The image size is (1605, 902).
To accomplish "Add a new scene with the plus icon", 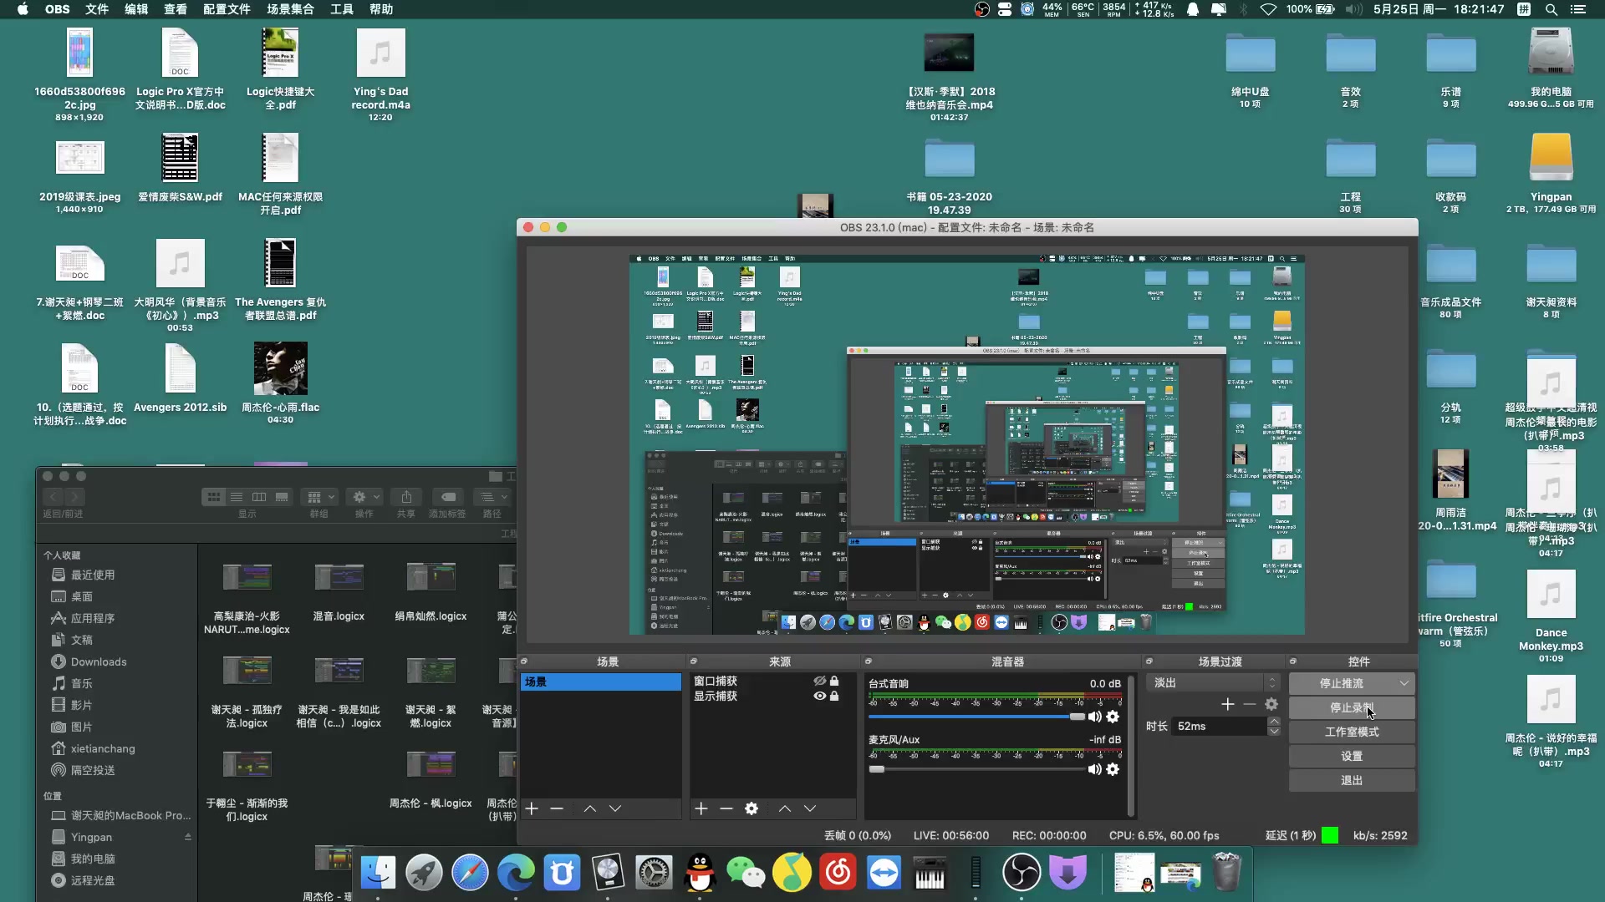I will tap(532, 808).
